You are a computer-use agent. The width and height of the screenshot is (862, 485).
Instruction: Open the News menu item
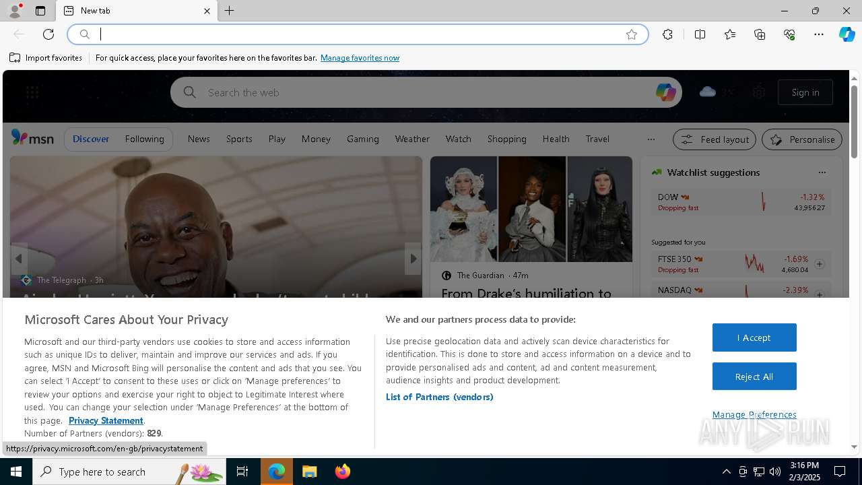(x=199, y=139)
